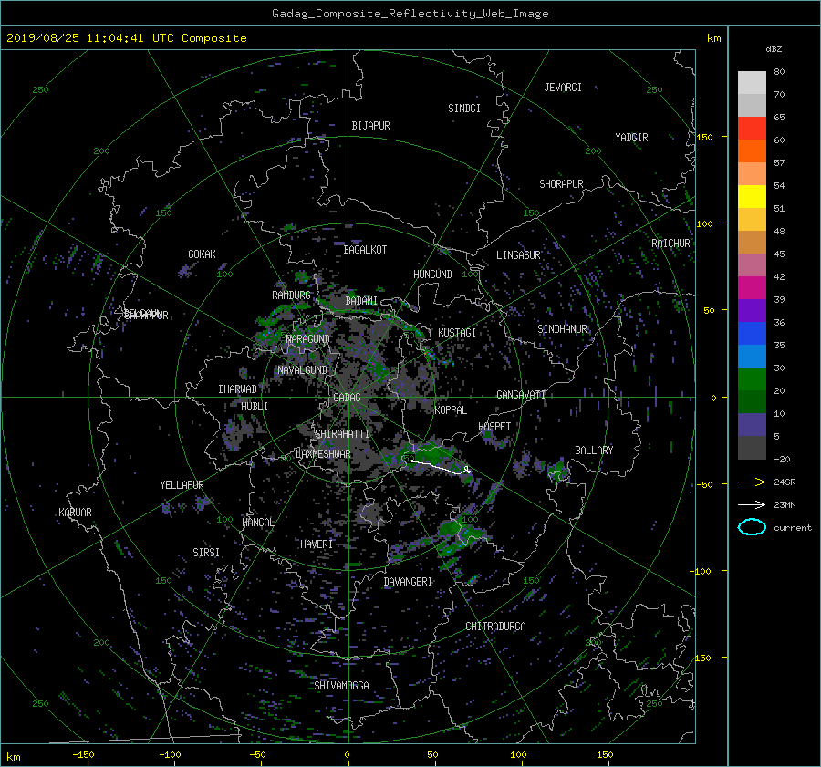Click the NAVALGUND city label
This screenshot has width=821, height=767.
coord(302,370)
